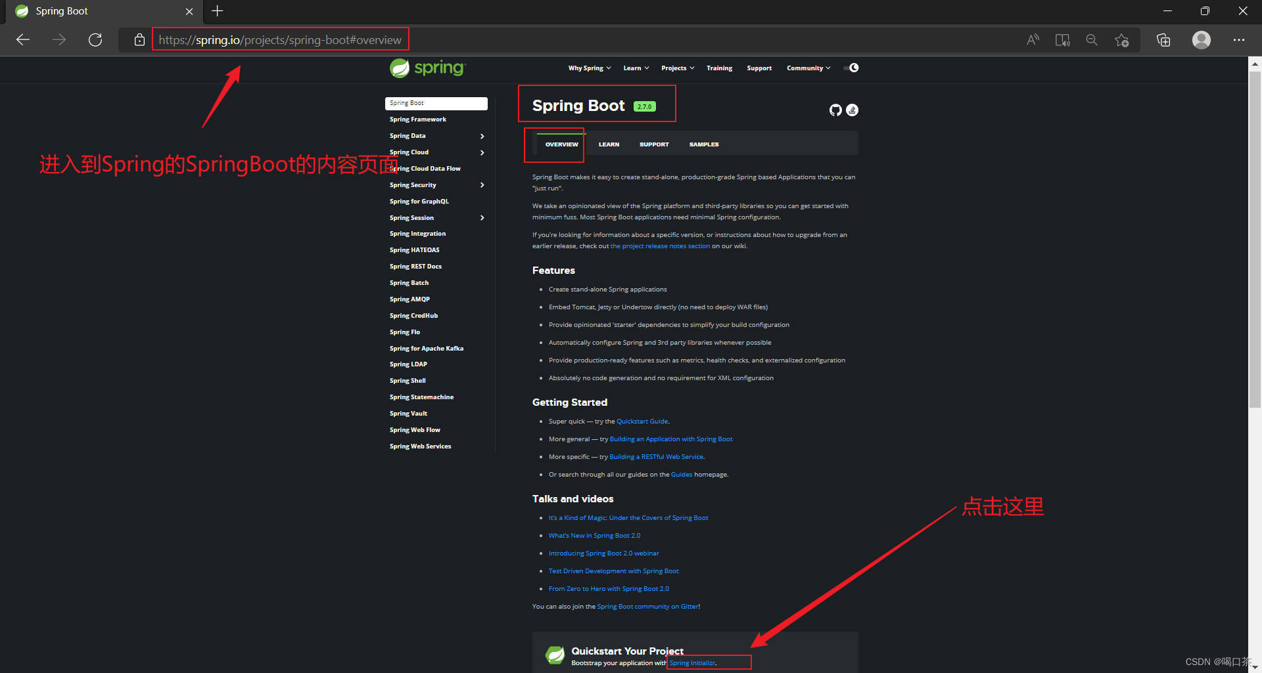
Task: Open Spring AMQP in sidebar
Action: pos(409,299)
